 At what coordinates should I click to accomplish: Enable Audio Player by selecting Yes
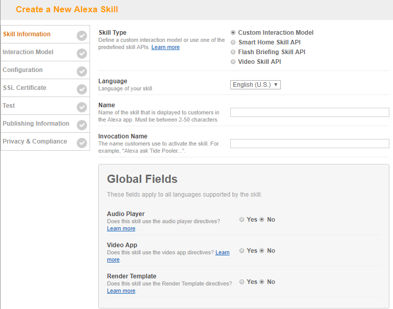pyautogui.click(x=242, y=220)
